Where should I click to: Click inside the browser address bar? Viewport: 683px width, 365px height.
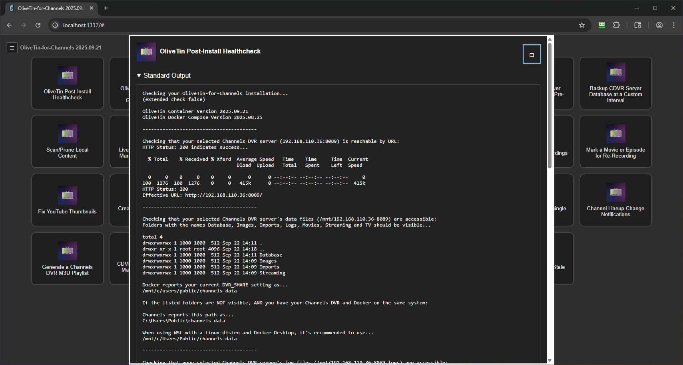pos(160,25)
